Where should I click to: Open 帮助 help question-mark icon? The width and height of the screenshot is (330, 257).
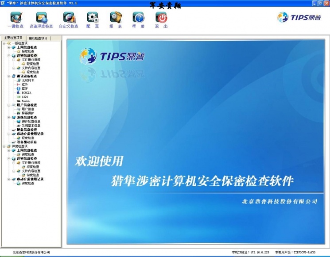pyautogui.click(x=139, y=17)
